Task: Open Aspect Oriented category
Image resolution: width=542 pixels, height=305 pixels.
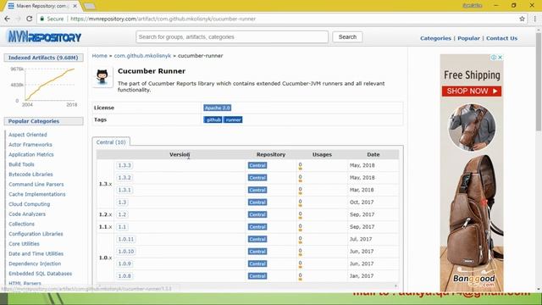Action: tap(28, 135)
